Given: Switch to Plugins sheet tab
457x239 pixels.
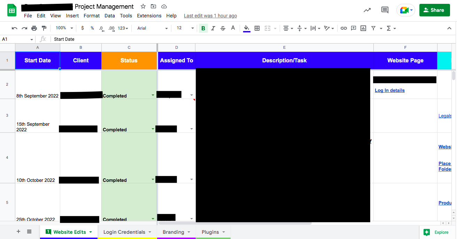Looking at the screenshot, I should (x=213, y=232).
